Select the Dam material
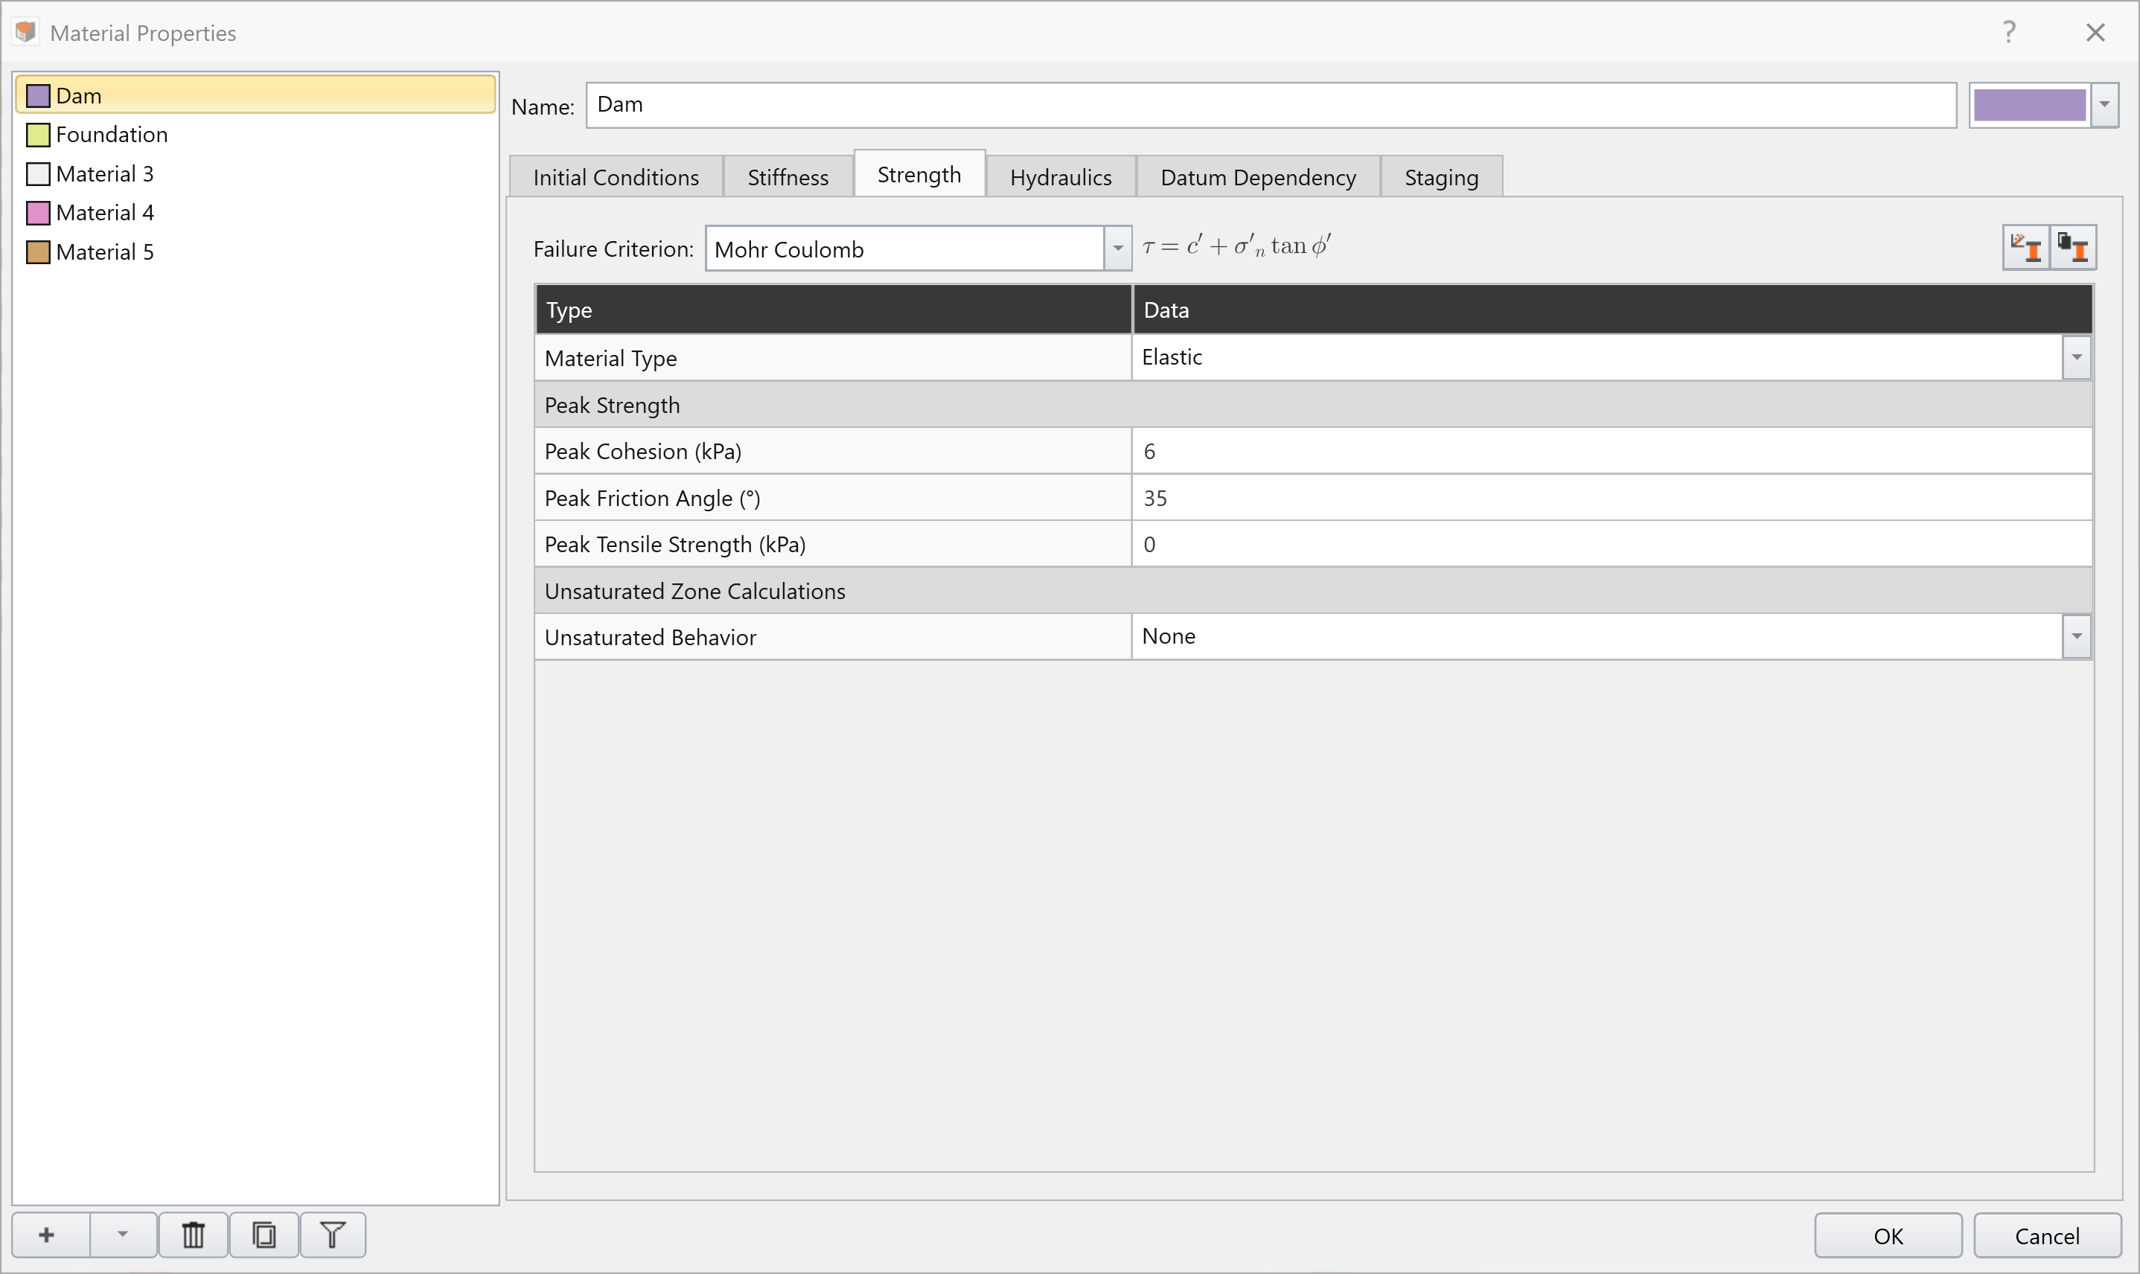The height and width of the screenshot is (1274, 2140). [256, 95]
